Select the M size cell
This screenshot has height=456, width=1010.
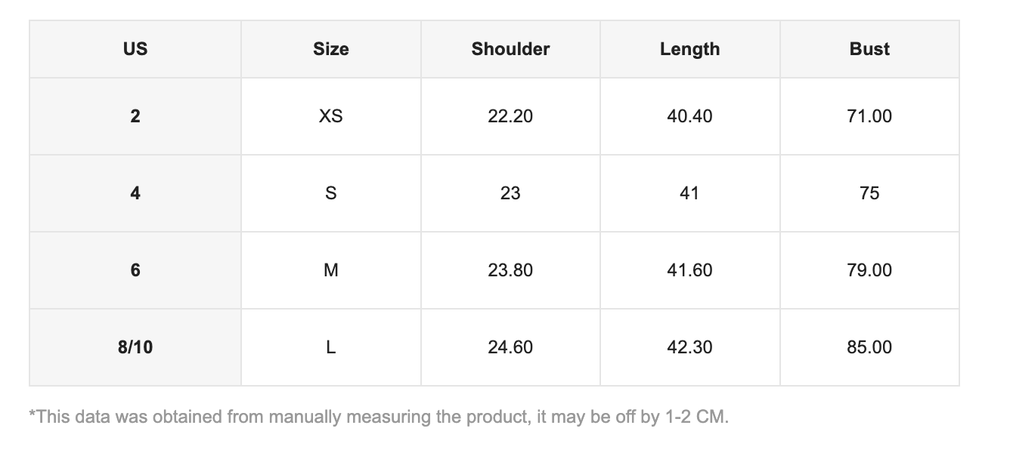point(331,270)
